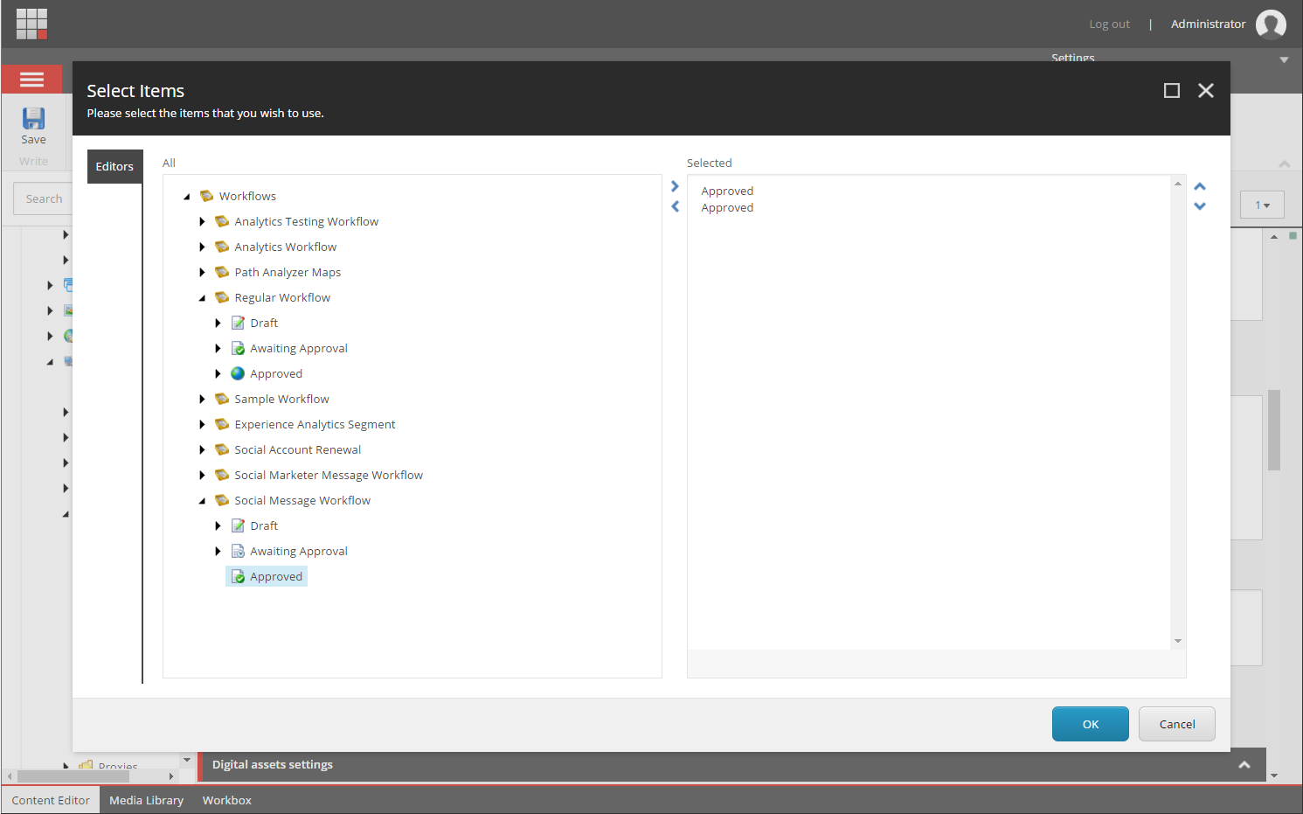Click the Sample Workflow icon

pyautogui.click(x=222, y=399)
